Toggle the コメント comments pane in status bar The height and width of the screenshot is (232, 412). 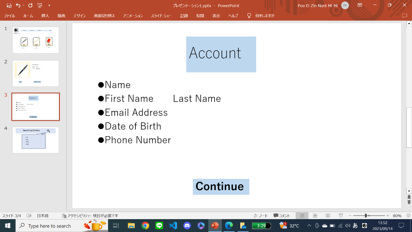282,215
